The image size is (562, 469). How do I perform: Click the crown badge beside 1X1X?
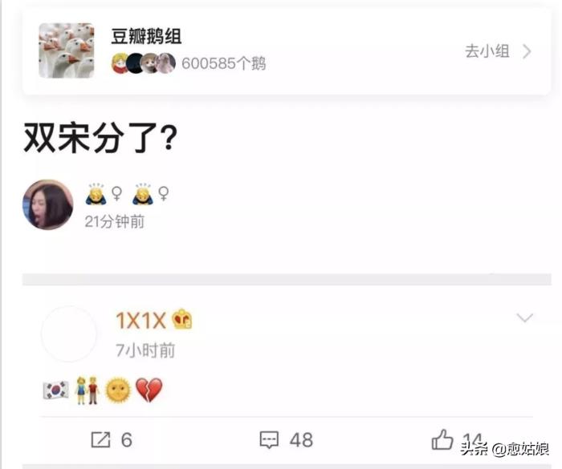[x=182, y=319]
